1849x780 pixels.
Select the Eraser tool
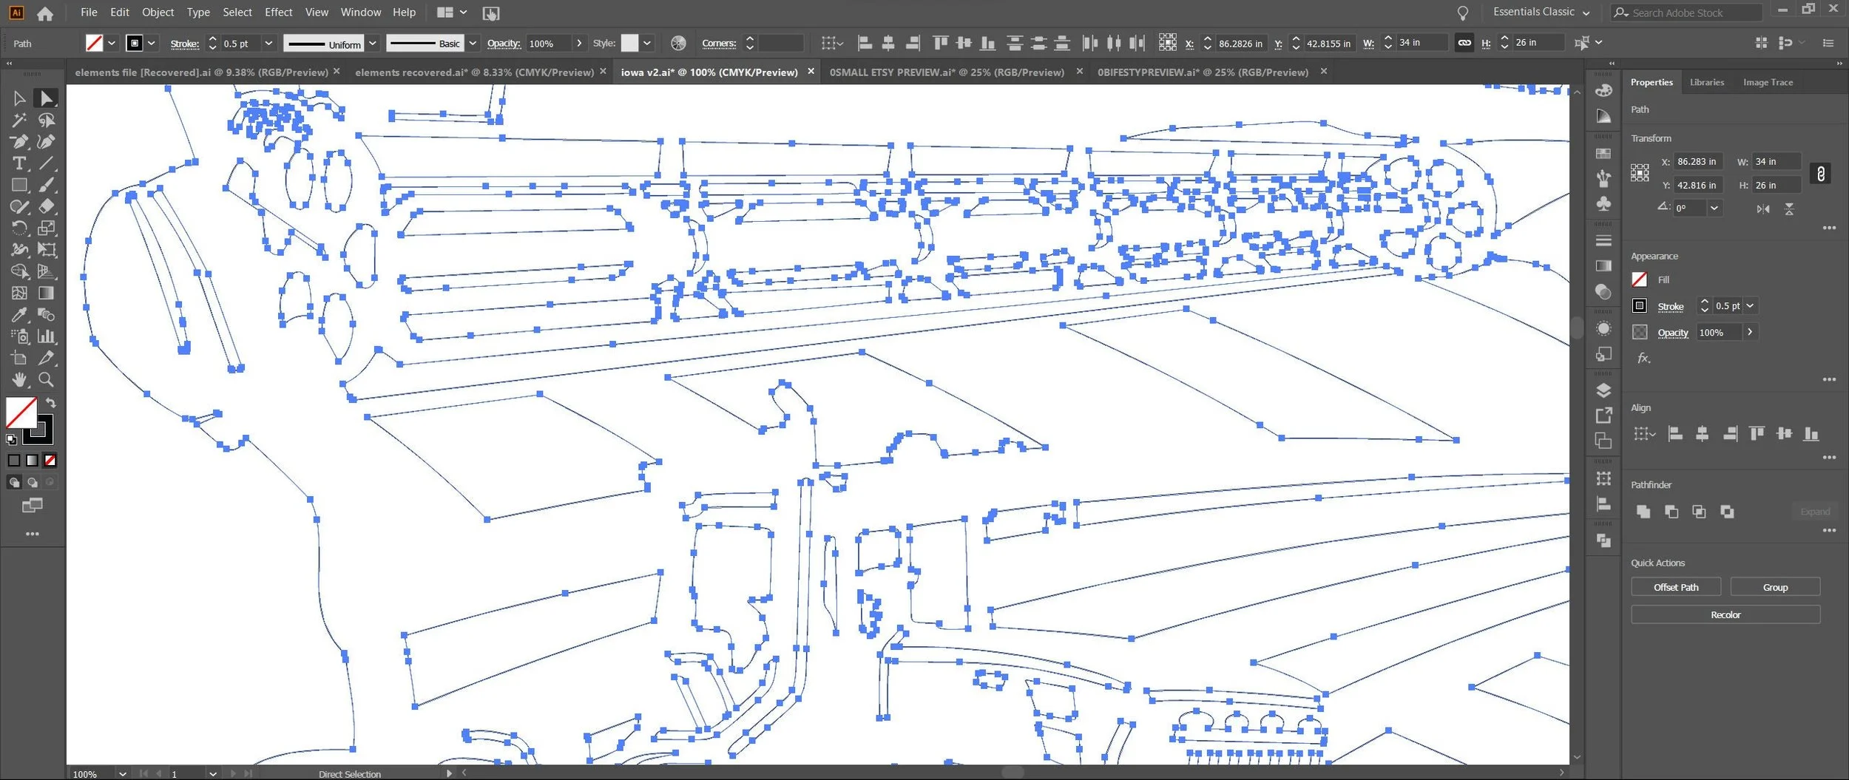[x=46, y=206]
